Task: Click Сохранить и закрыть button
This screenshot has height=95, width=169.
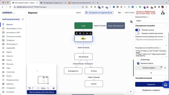Action: 151,90
